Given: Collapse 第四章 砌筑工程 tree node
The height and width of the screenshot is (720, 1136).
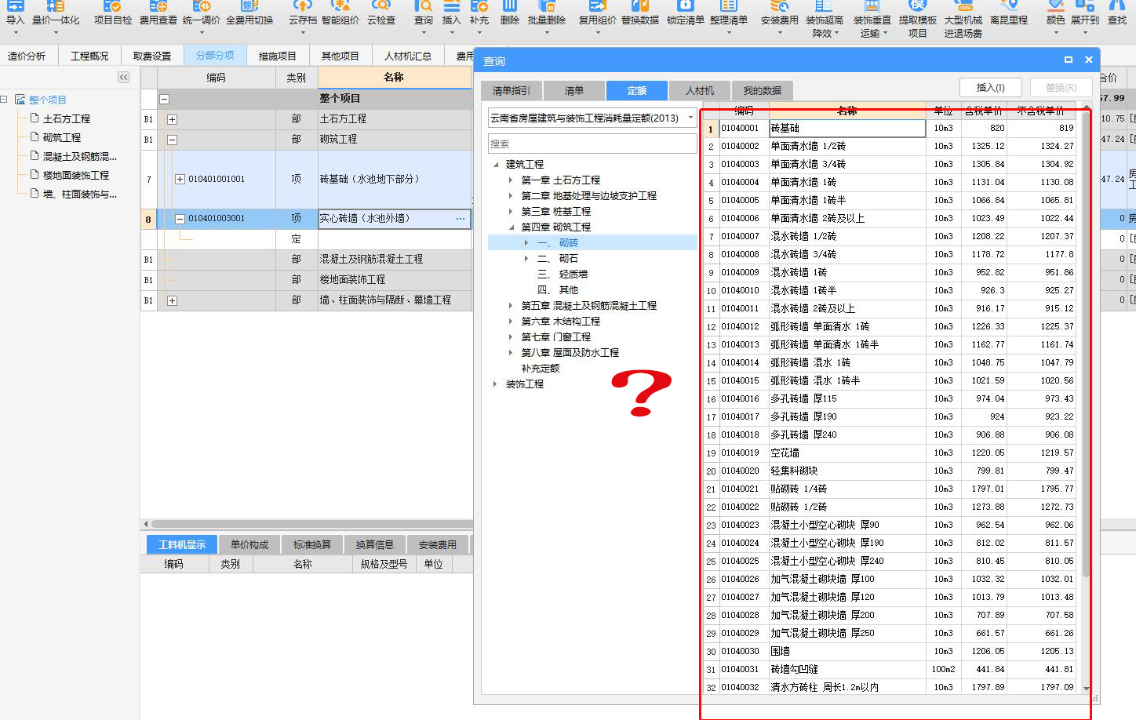Looking at the screenshot, I should tap(511, 227).
